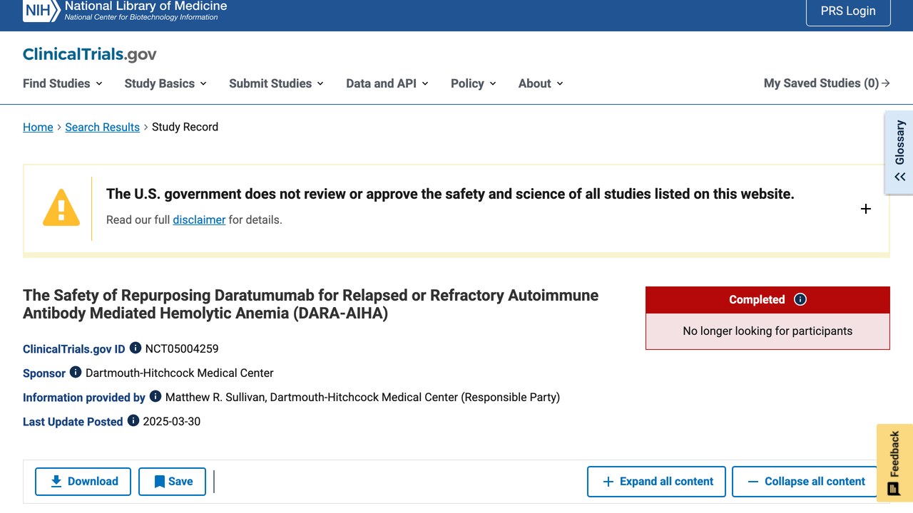The image size is (913, 513).
Task: Expand the disclaimer with the plus icon
Action: (866, 209)
